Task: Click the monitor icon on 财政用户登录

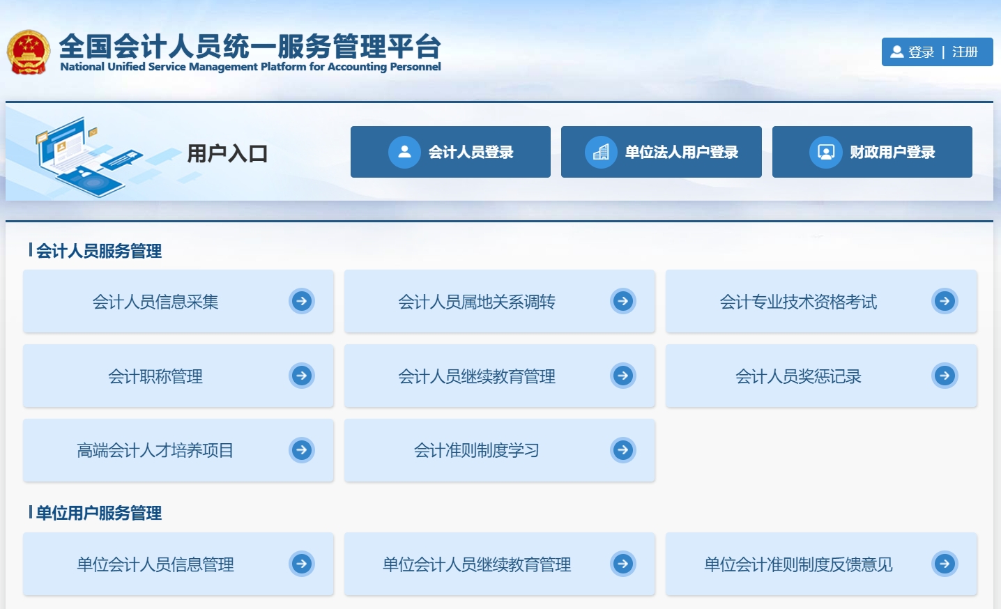Action: pos(826,152)
